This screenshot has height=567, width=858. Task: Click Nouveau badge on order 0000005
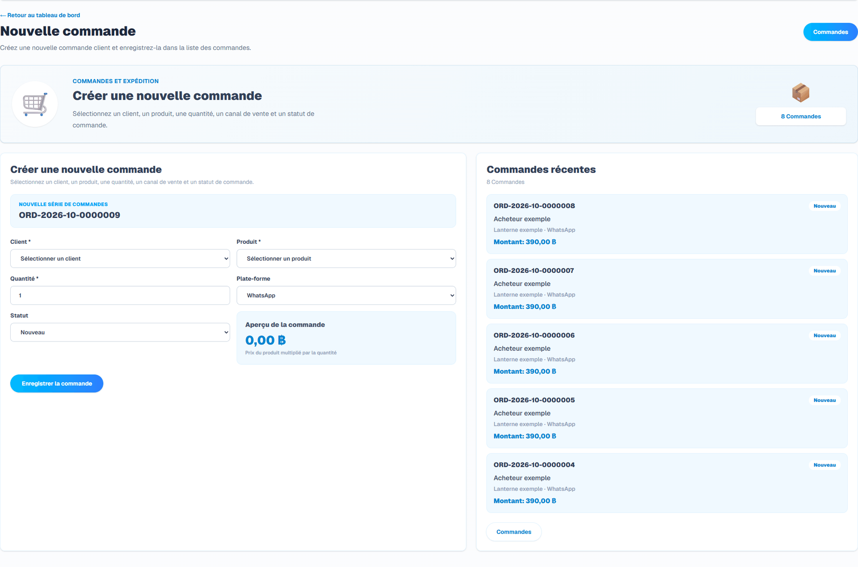[x=824, y=400]
